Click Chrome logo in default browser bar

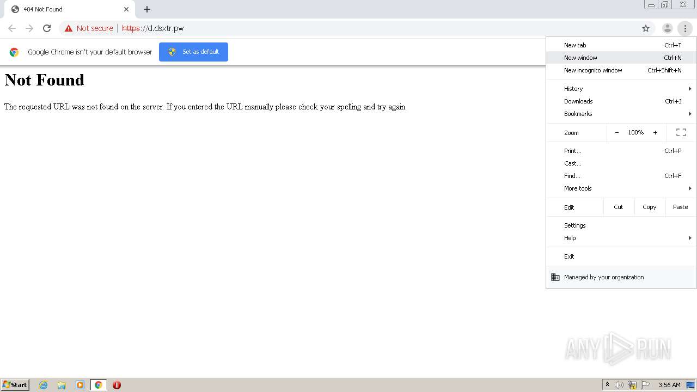click(14, 52)
